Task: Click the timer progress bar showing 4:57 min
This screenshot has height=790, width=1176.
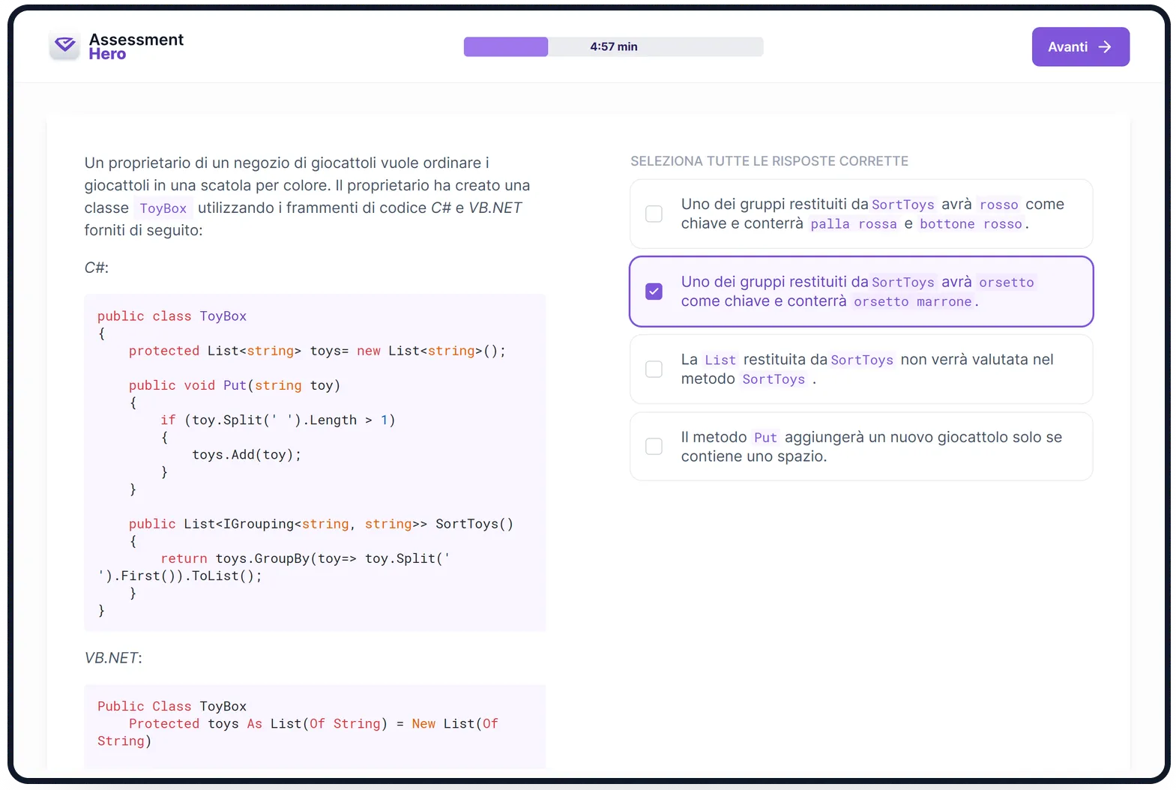Action: point(614,46)
